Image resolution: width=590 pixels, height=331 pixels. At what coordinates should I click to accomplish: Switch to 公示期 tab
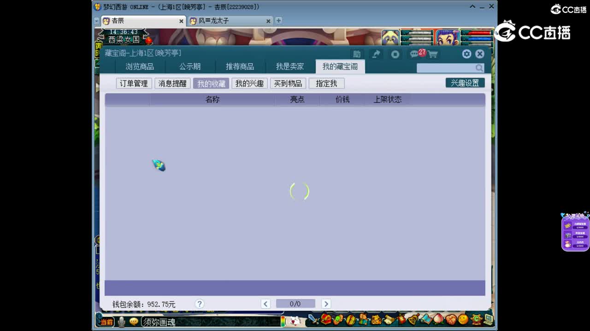click(190, 67)
